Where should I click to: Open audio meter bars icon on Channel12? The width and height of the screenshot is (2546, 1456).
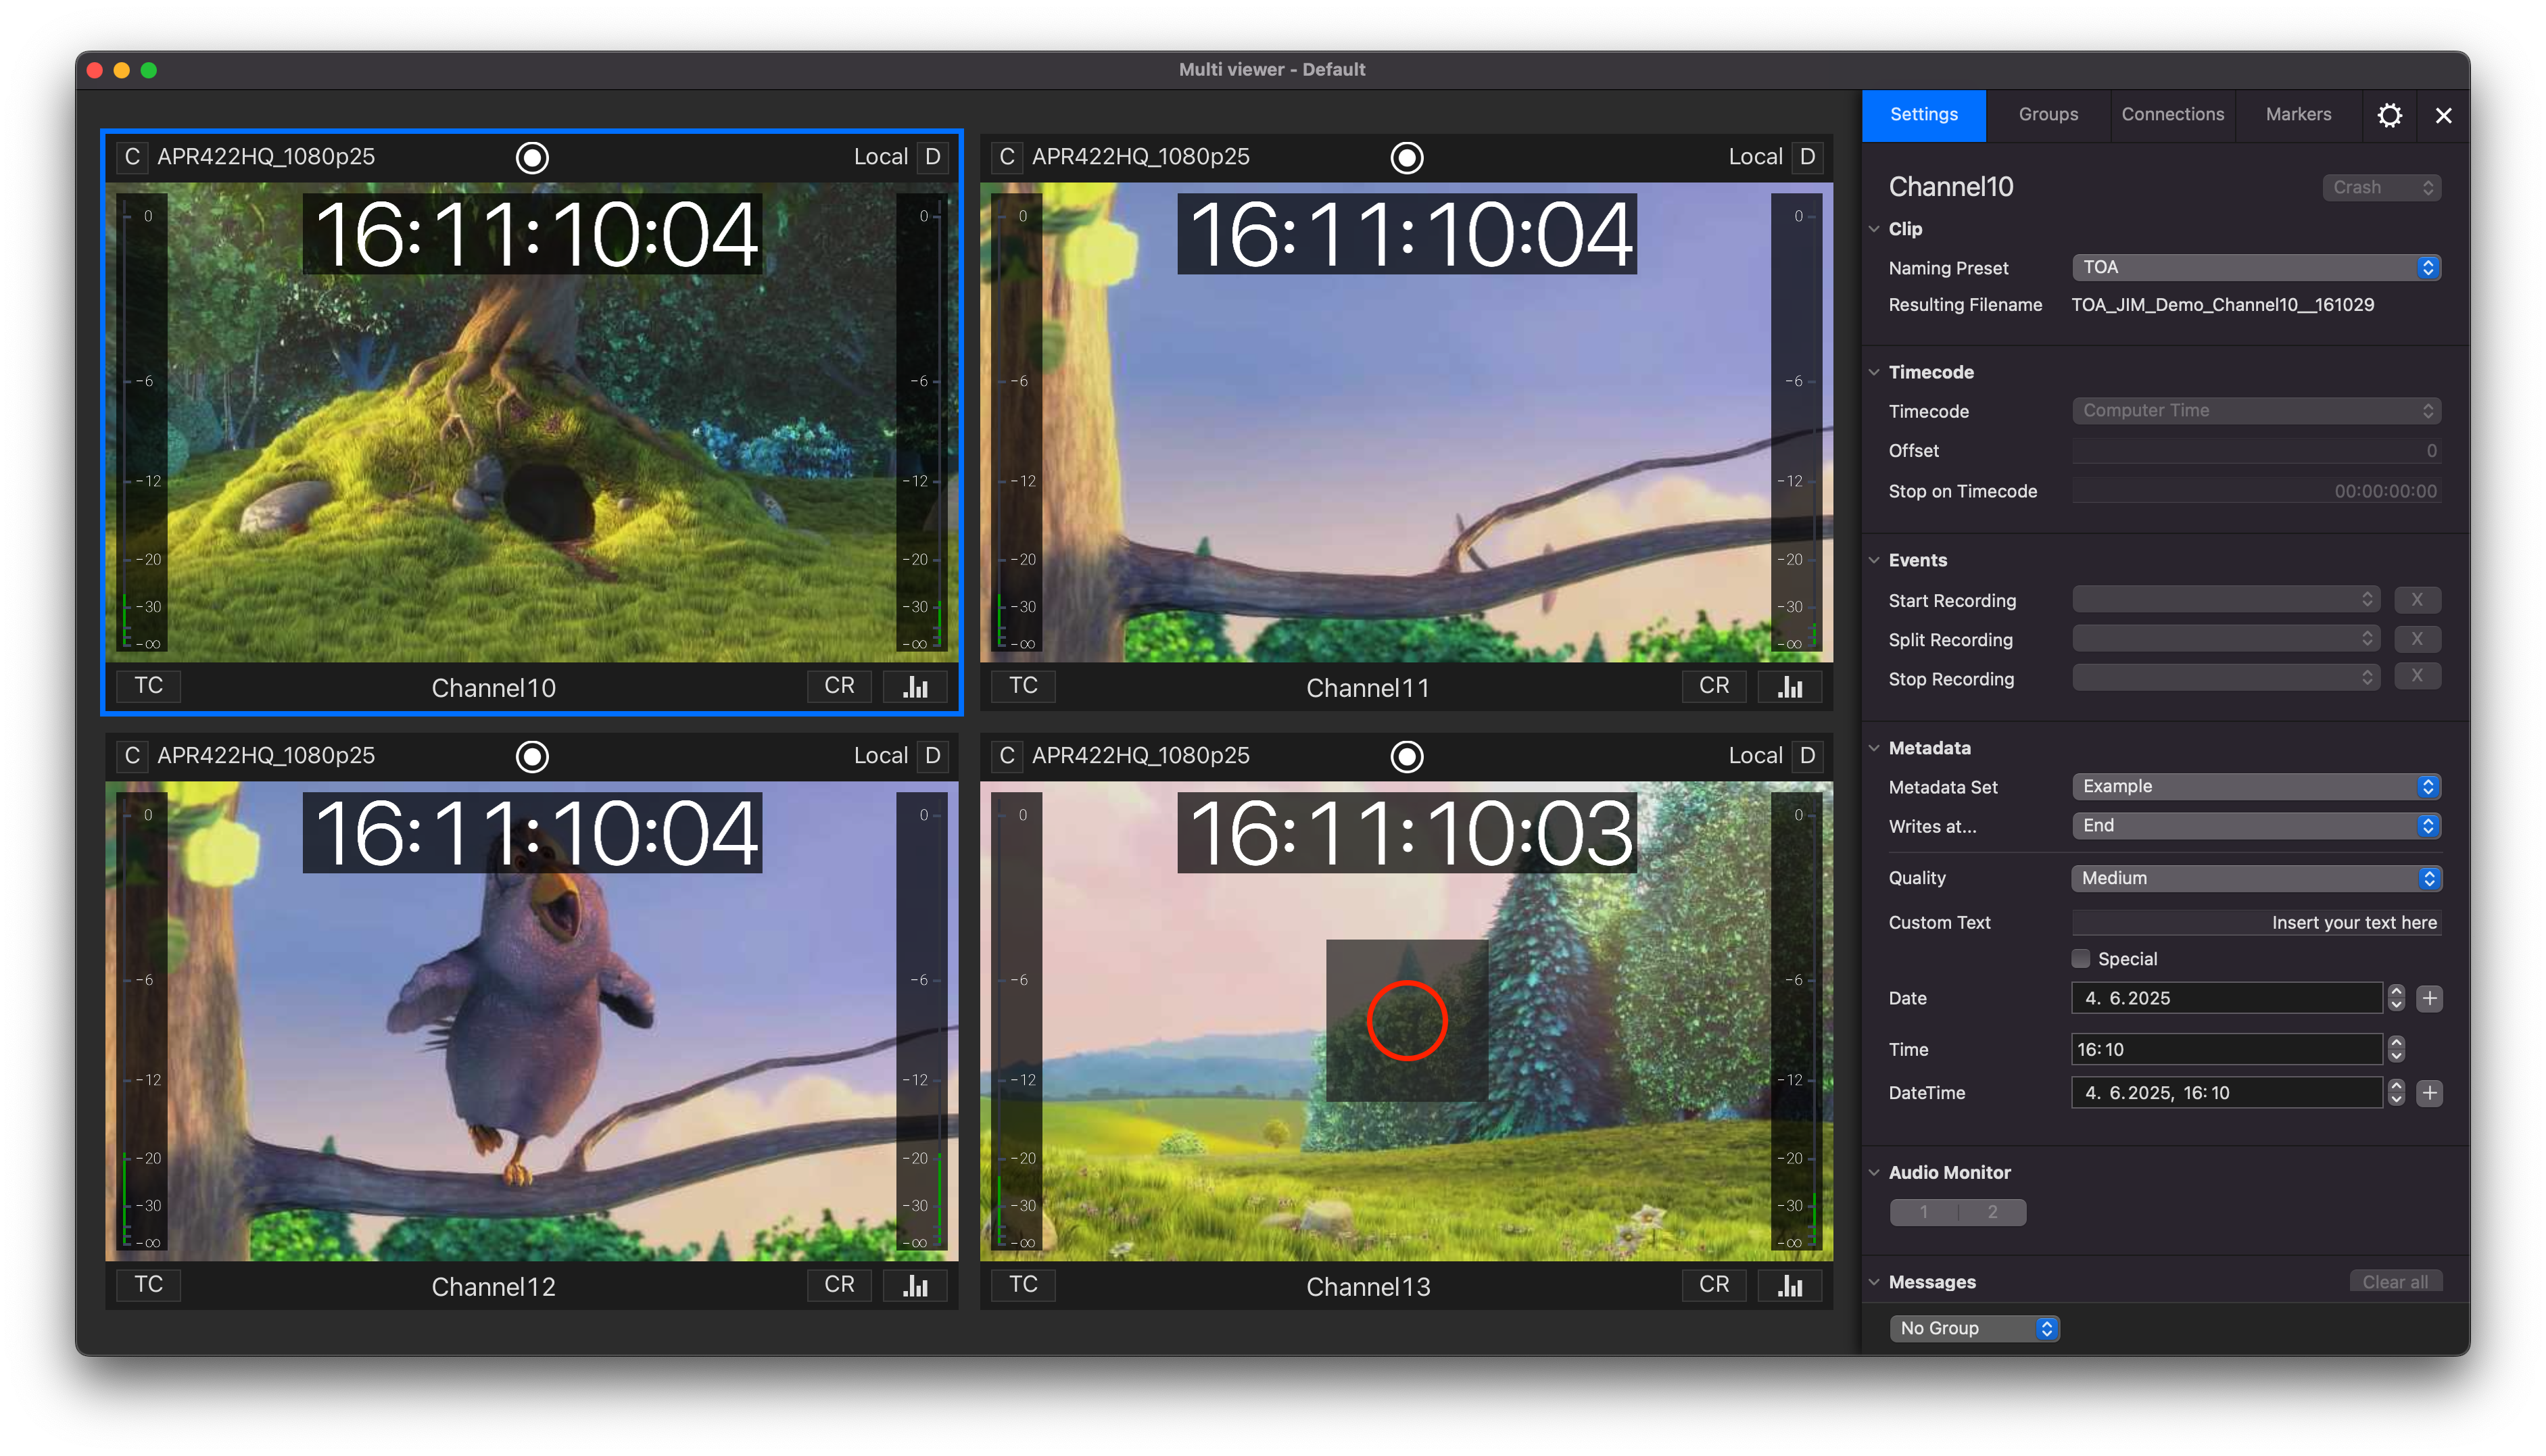click(x=915, y=1285)
